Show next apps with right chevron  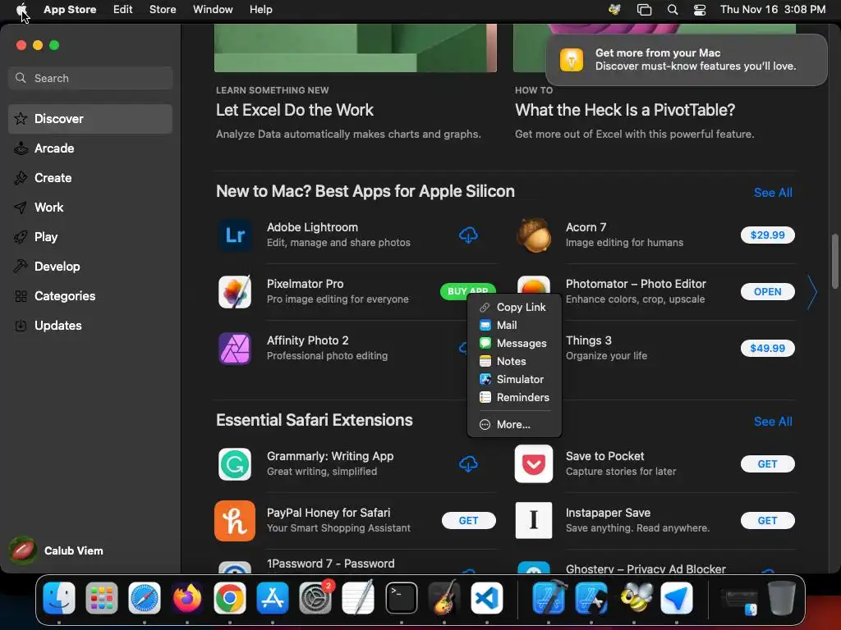tap(812, 292)
